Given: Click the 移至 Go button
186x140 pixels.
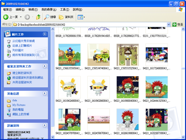Looking at the screenshot, I should click(x=178, y=25).
